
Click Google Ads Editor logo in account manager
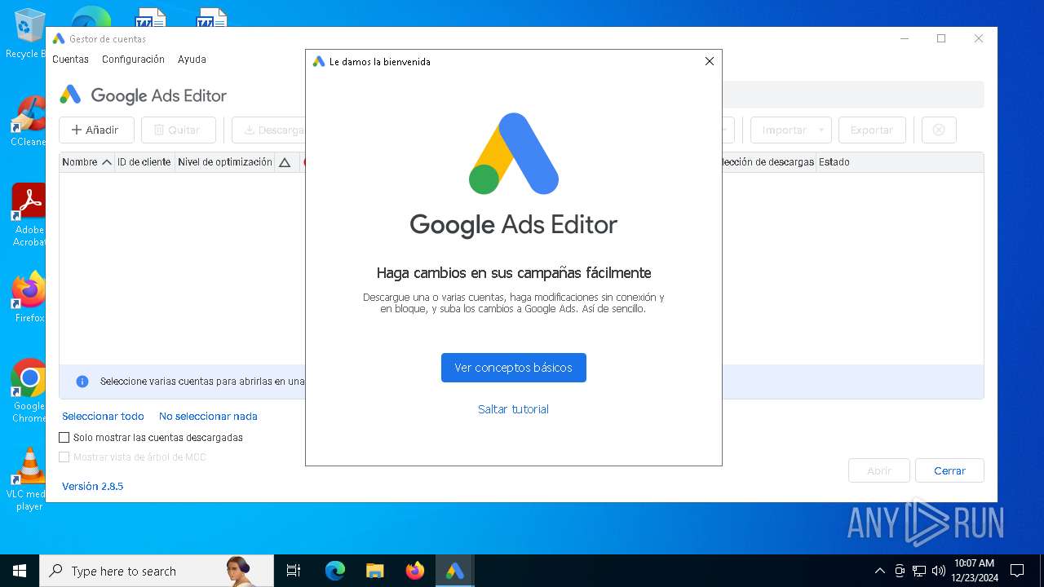point(143,95)
